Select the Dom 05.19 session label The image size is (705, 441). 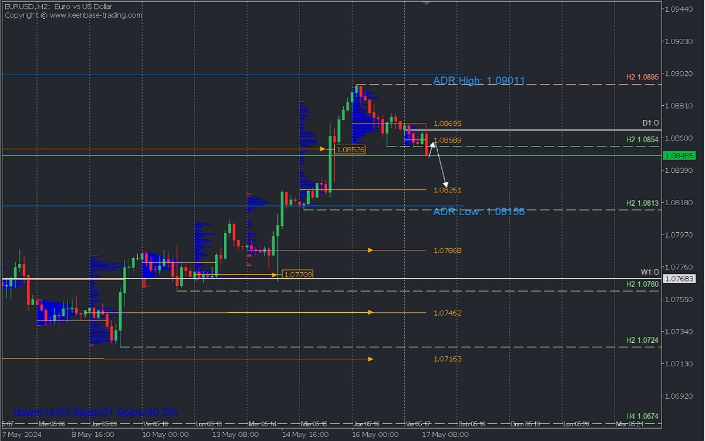[525, 423]
